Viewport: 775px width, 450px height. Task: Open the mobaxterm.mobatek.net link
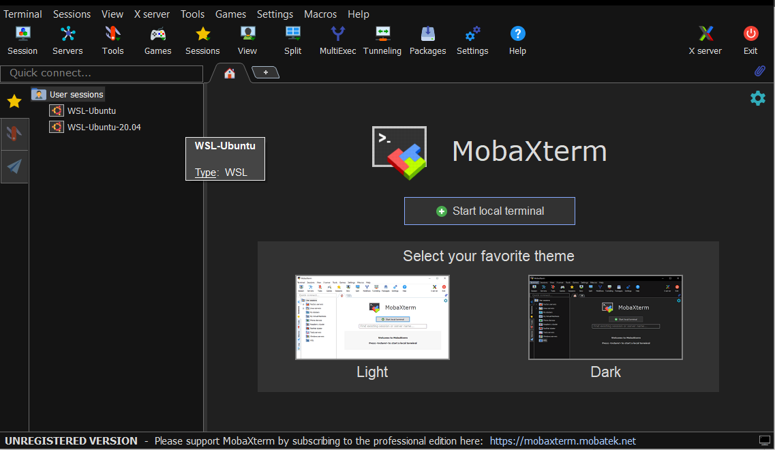(562, 441)
